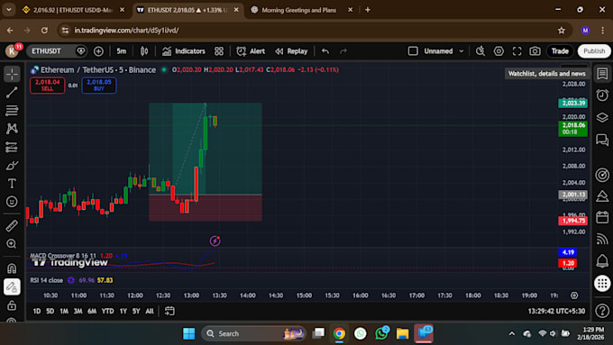
Task: Open the notifications bell
Action: pyautogui.click(x=602, y=260)
